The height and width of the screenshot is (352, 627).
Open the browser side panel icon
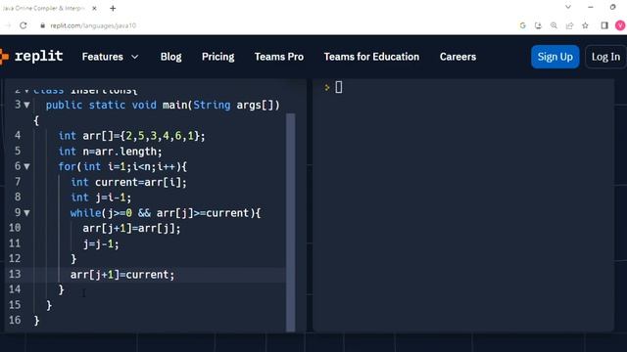pos(604,25)
